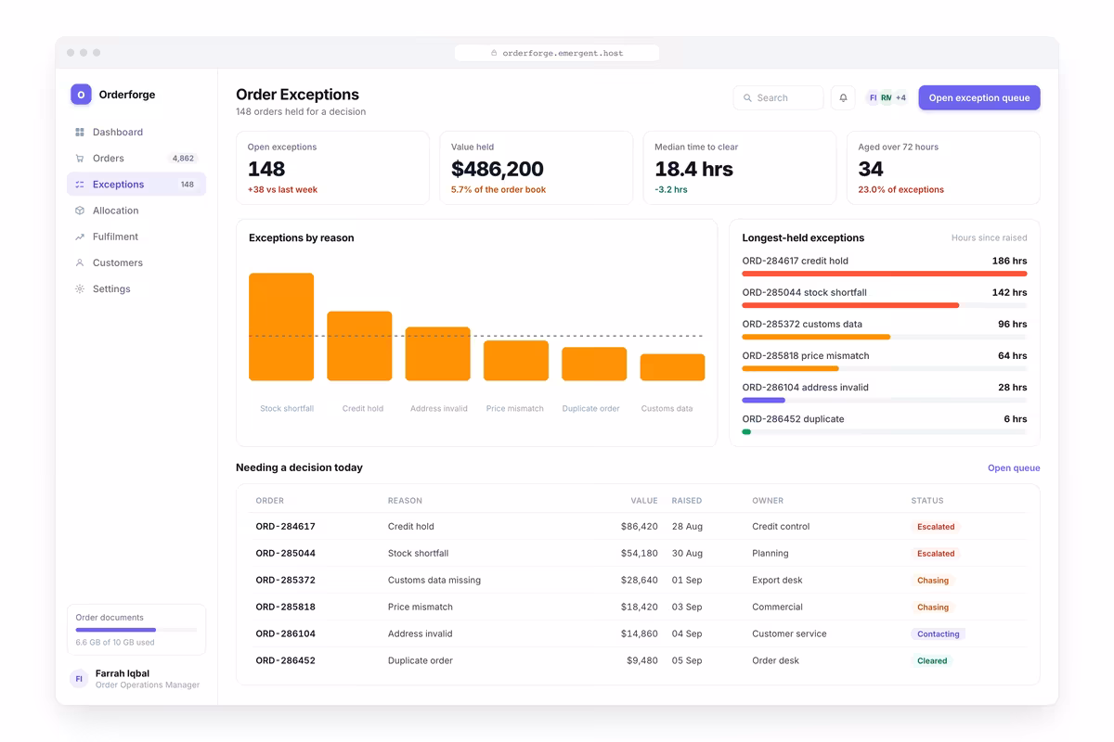Sort by the VALUE column header
The image size is (1114, 742).
644,501
